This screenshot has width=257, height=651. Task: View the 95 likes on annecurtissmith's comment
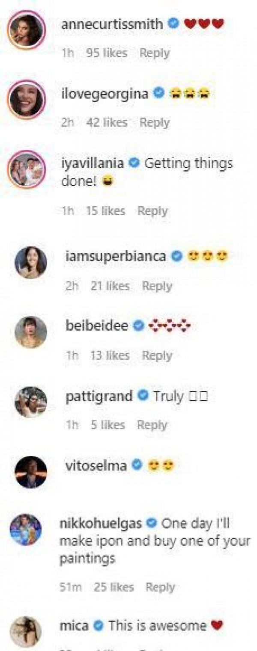(107, 53)
